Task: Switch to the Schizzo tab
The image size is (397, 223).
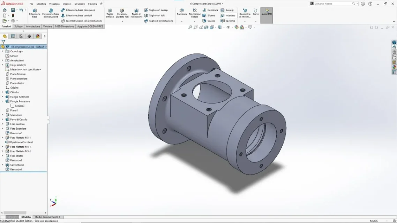Action: coord(18,26)
